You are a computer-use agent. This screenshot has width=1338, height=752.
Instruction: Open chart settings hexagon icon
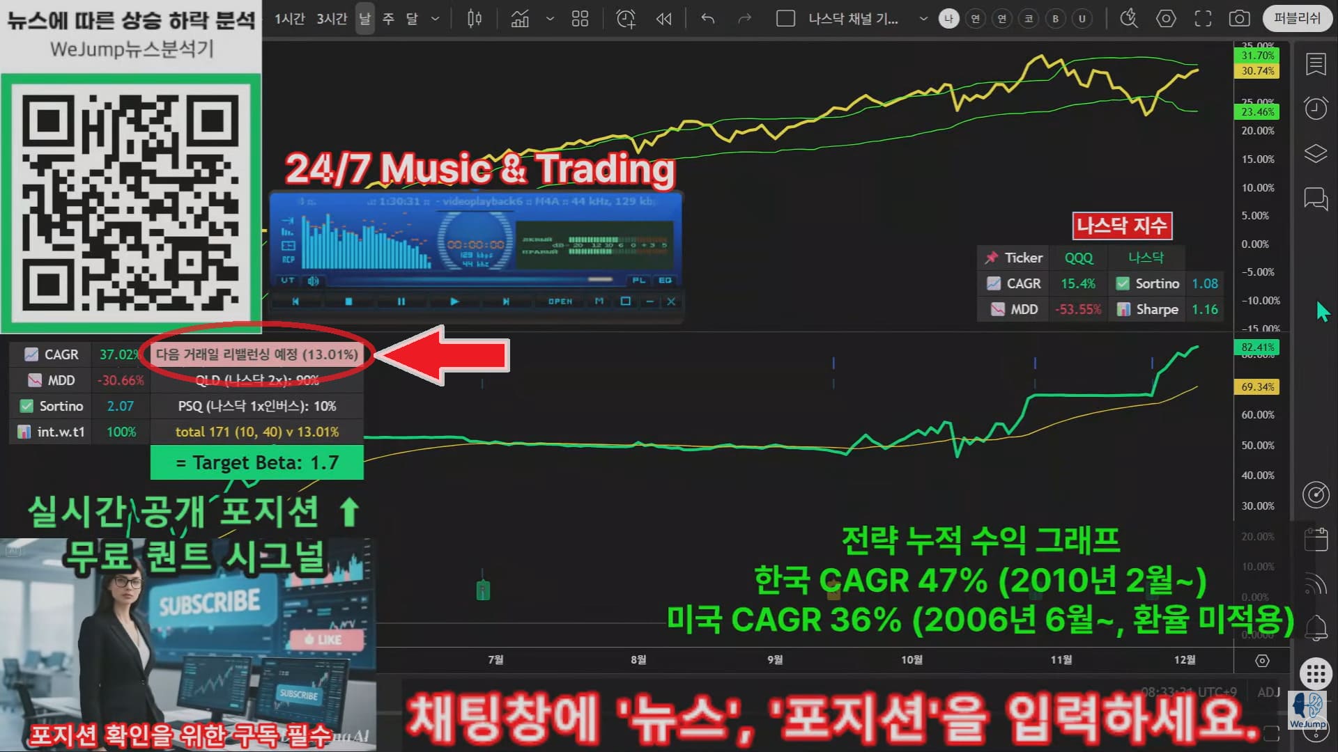point(1166,19)
